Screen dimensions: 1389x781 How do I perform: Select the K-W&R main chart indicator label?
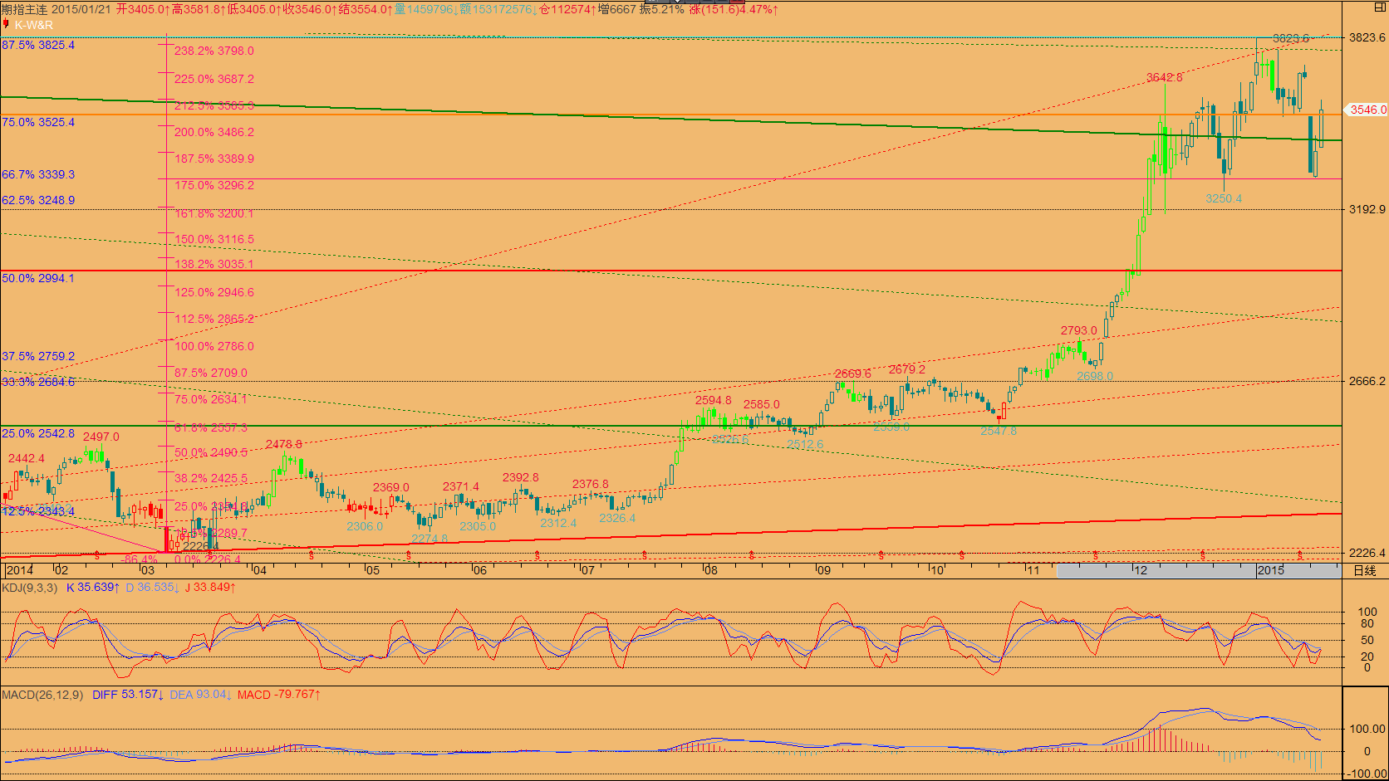click(x=34, y=25)
